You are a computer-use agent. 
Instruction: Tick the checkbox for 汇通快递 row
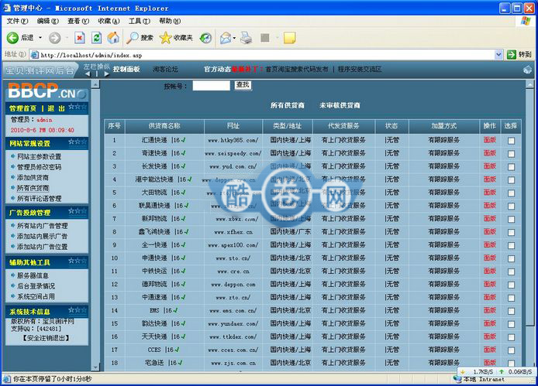pos(511,141)
